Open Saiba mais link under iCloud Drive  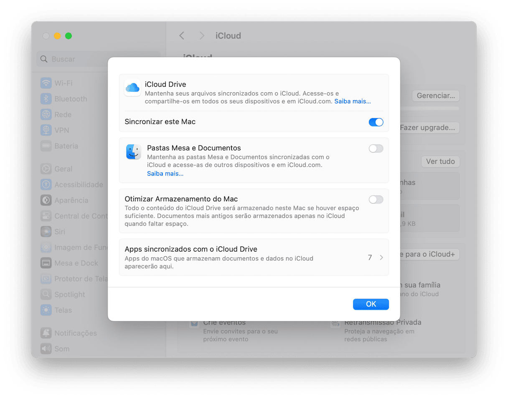[x=352, y=101]
